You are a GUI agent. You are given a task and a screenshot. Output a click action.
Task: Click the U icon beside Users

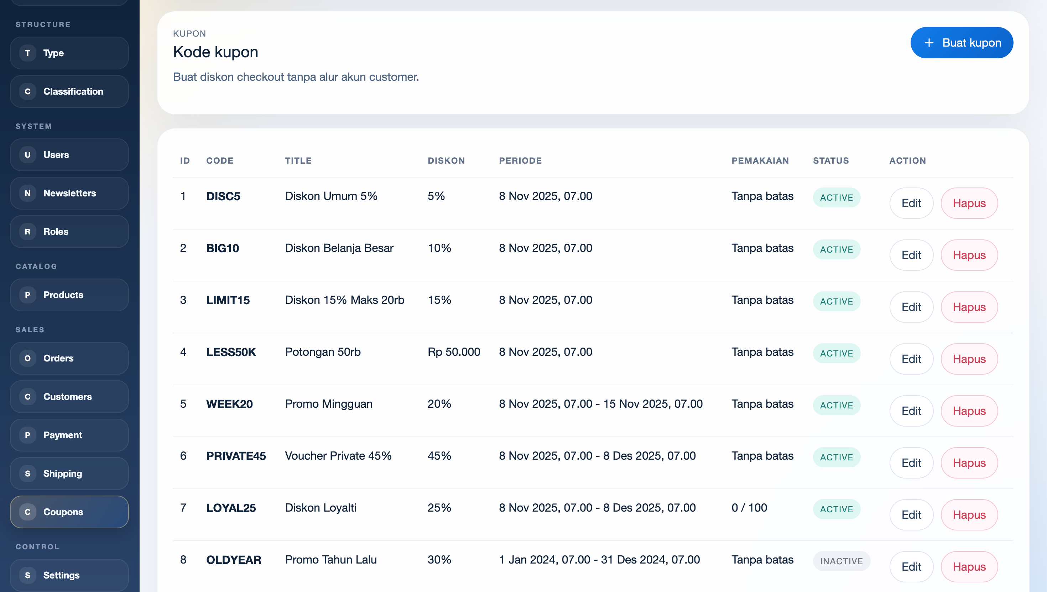(x=28, y=155)
